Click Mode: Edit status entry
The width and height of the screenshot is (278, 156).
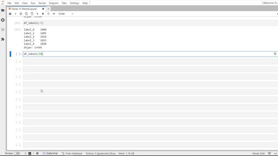(258, 153)
